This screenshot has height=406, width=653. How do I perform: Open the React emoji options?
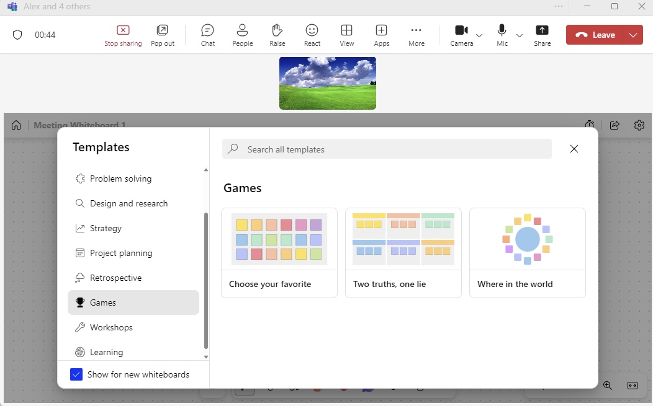click(x=312, y=35)
